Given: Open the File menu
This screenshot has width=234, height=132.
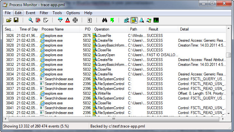Looking at the screenshot, I should point(8,13).
